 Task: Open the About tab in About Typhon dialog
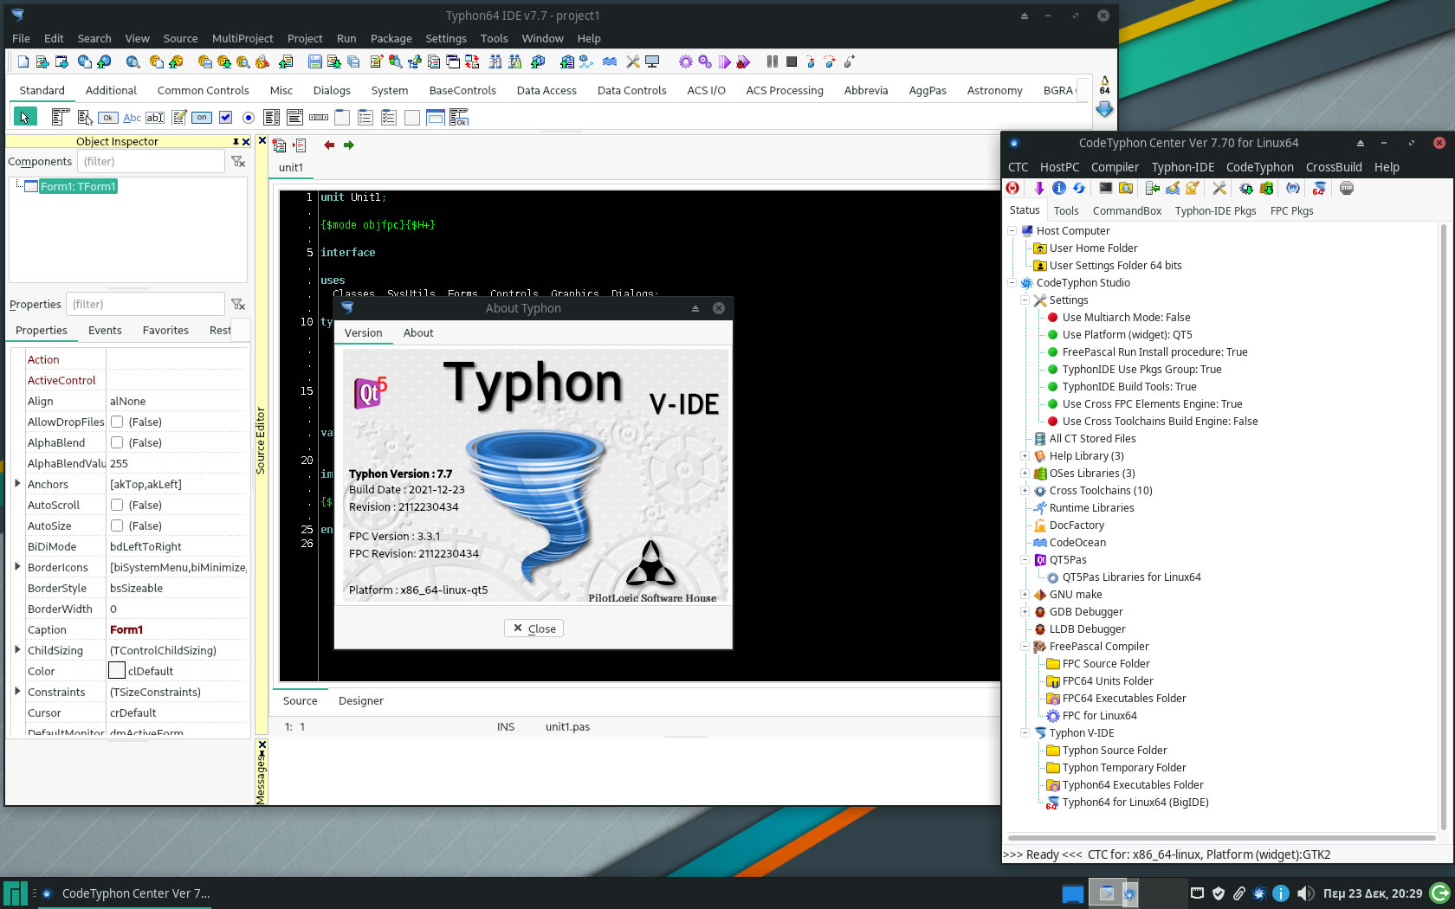point(418,332)
